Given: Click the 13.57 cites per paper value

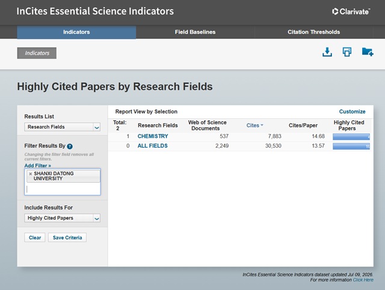Looking at the screenshot, I should click(318, 146).
